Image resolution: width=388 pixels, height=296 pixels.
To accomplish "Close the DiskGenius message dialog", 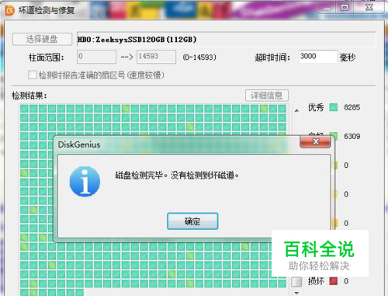I will (315, 141).
